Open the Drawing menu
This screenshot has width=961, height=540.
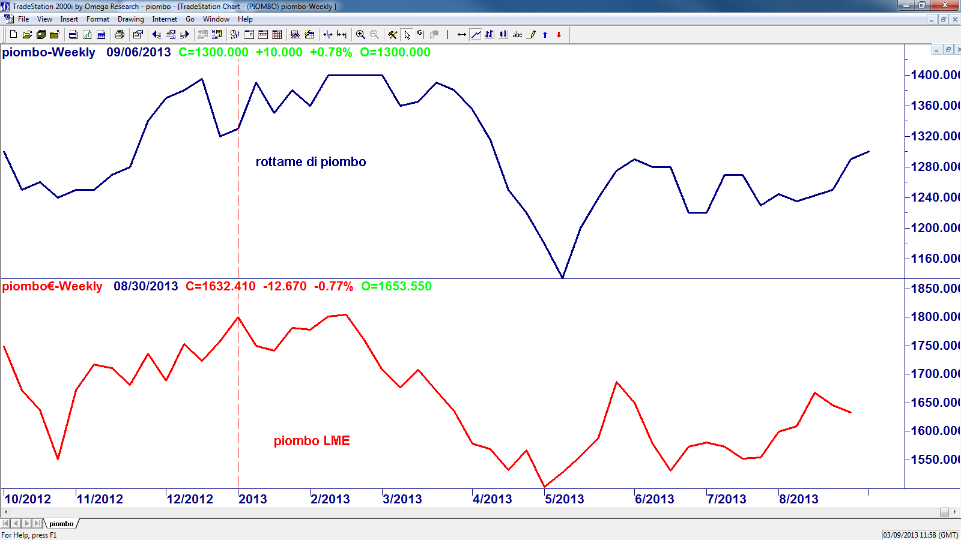click(130, 19)
